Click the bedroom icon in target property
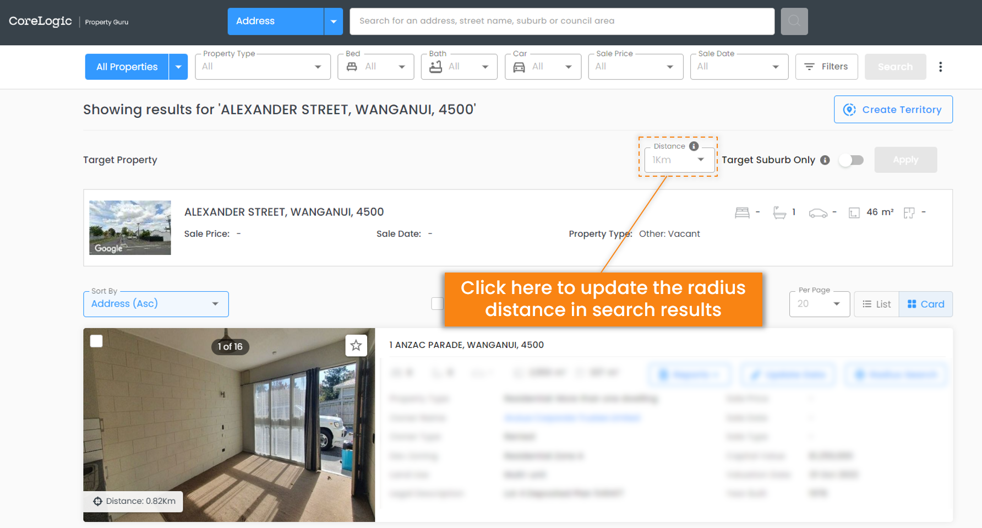This screenshot has height=528, width=982. [742, 213]
